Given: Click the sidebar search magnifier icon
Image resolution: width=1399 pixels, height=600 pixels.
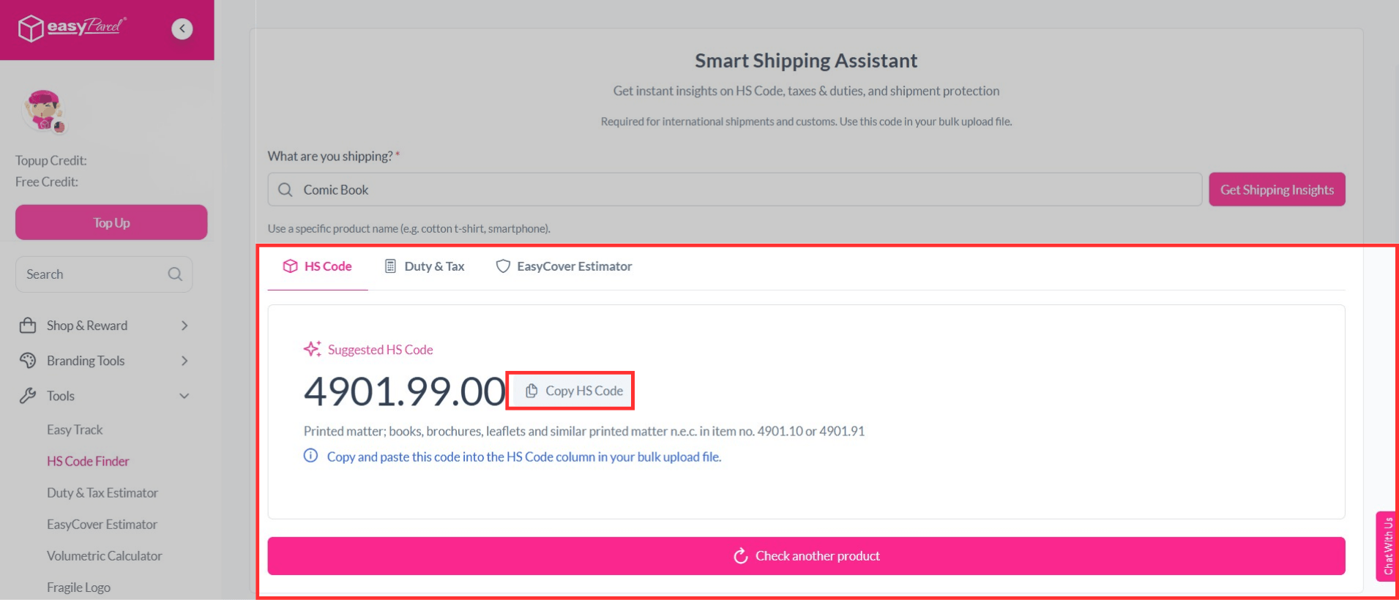Looking at the screenshot, I should tap(175, 274).
